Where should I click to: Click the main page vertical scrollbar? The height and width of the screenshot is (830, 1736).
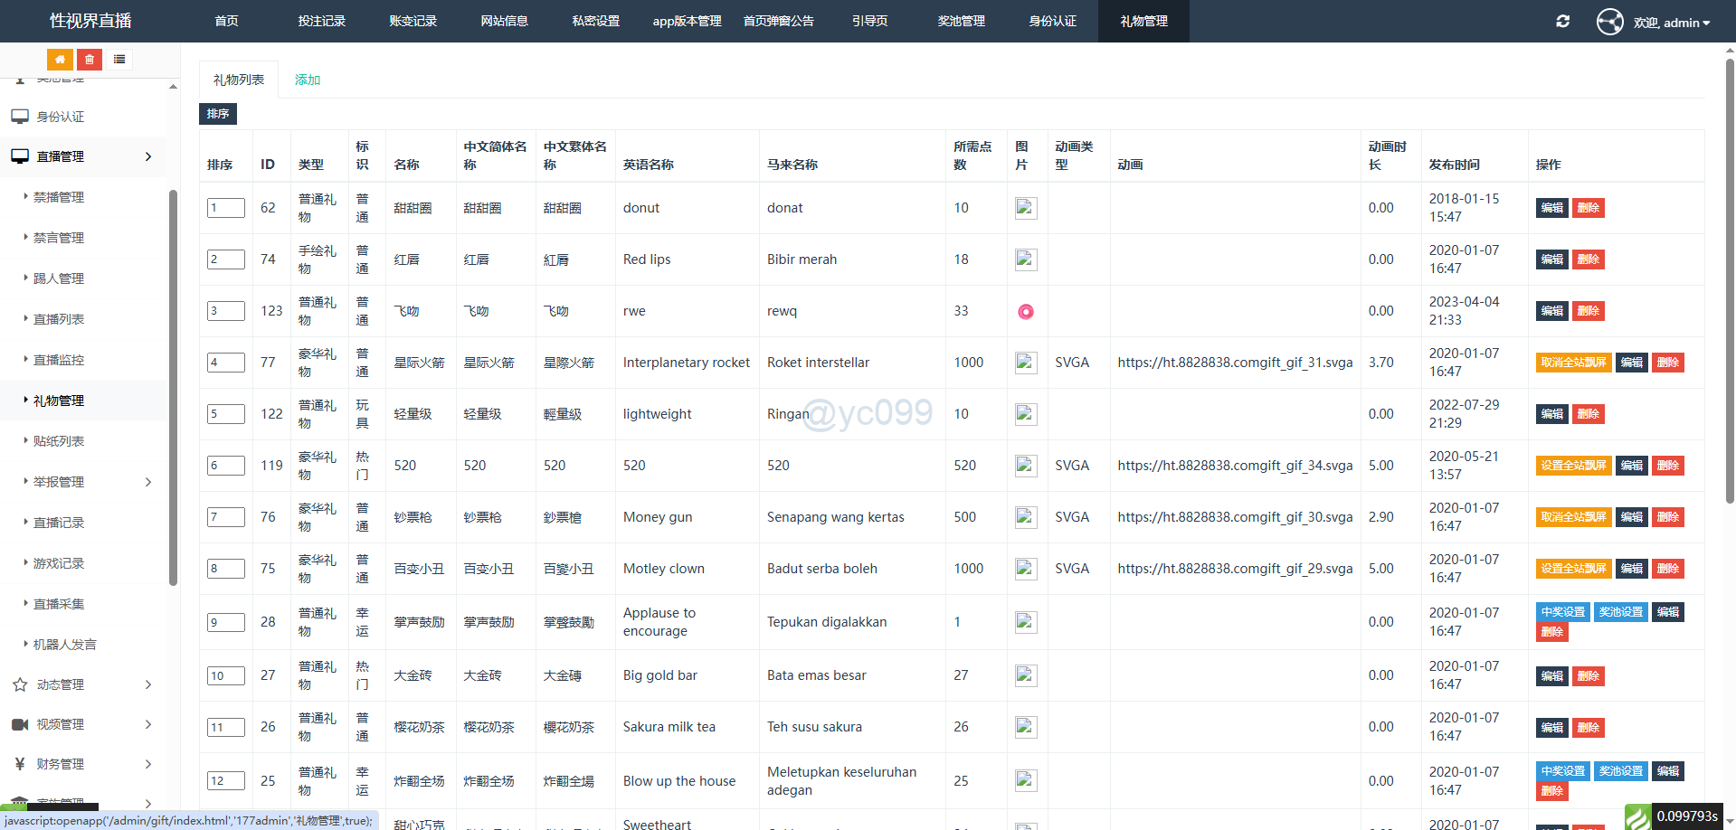(1730, 271)
